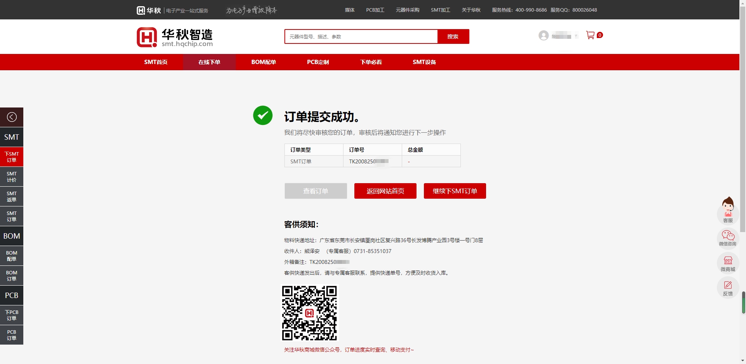Open the 微信咨询 WeChat consultation icon
Image resolution: width=746 pixels, height=364 pixels.
[728, 238]
